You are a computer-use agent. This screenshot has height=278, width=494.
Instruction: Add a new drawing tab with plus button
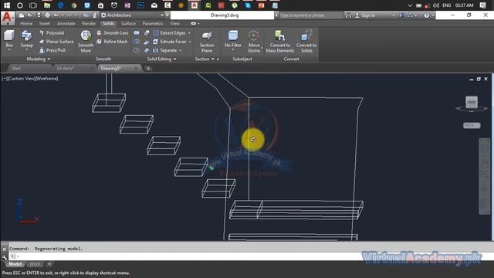coord(148,68)
